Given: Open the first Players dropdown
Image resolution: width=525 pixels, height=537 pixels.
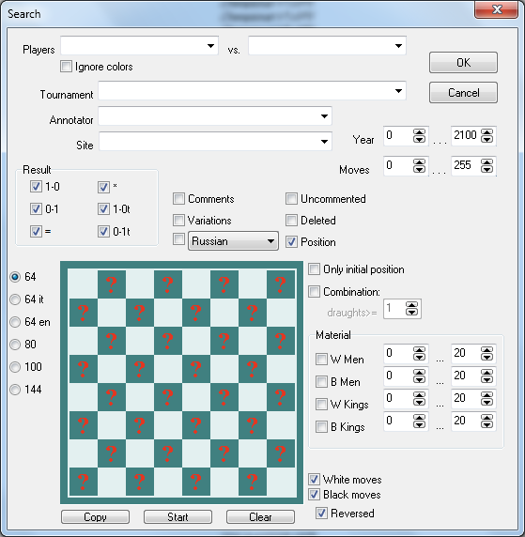Looking at the screenshot, I should 210,46.
